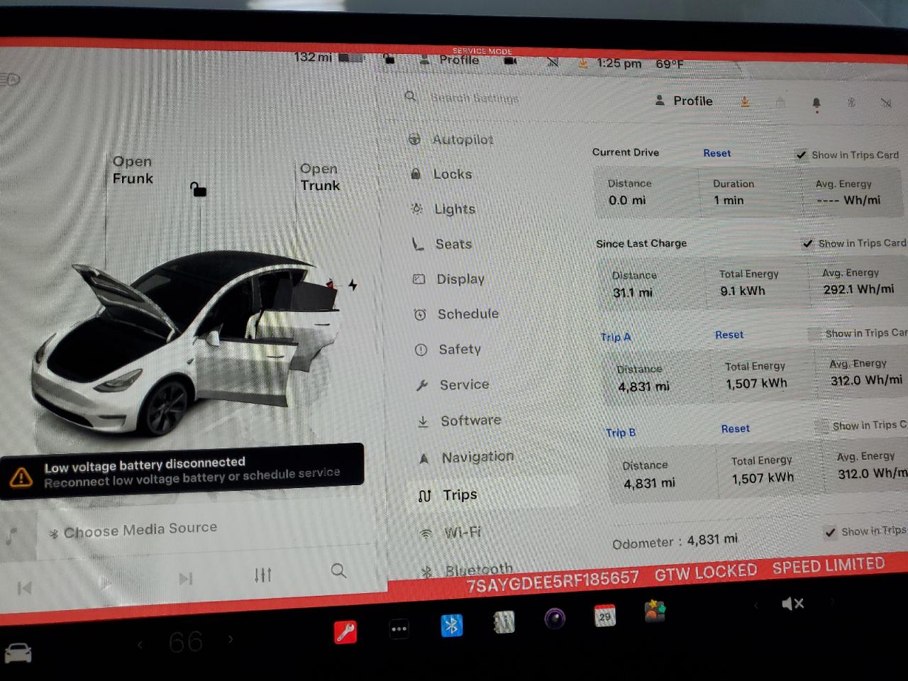The height and width of the screenshot is (681, 908).
Task: Open the red wrench service mode app
Action: pyautogui.click(x=345, y=631)
